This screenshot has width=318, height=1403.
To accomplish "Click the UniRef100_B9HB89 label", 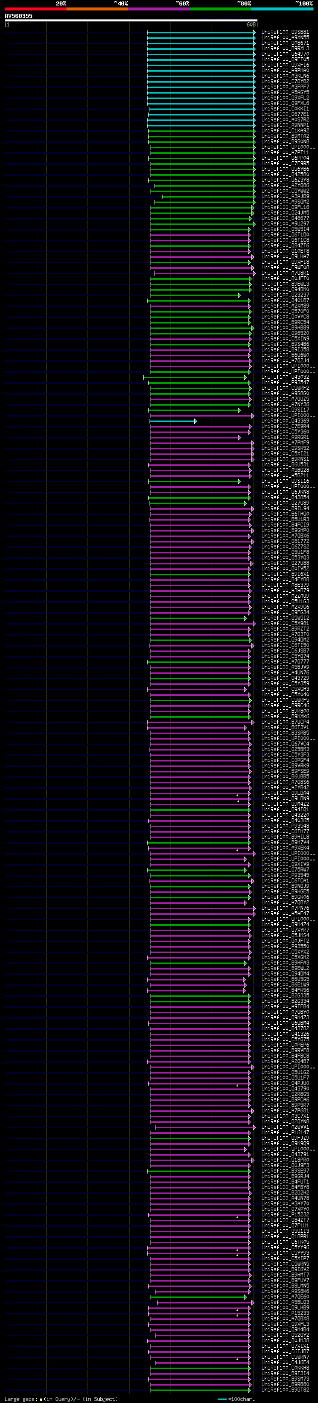I will tap(285, 328).
